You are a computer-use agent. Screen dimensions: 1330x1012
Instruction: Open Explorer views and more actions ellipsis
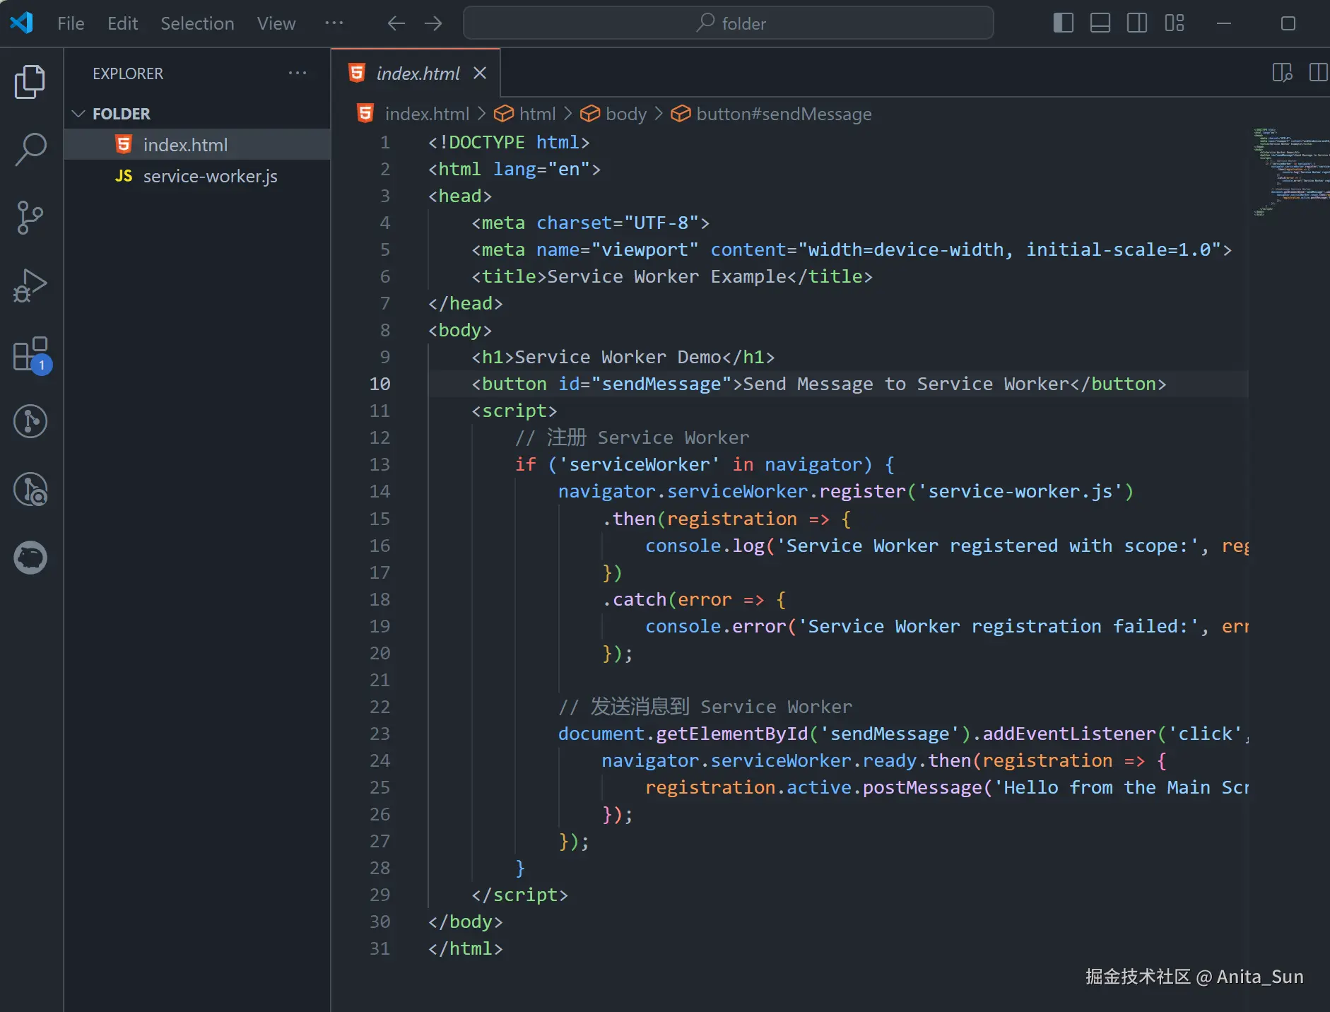[298, 73]
